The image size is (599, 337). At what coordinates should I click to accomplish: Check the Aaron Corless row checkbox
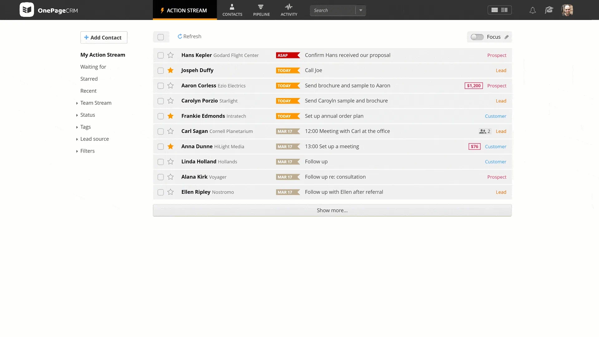click(161, 86)
